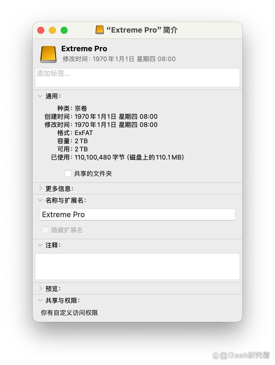The width and height of the screenshot is (275, 365).
Task: Click the 你有自定义访问权限 text
Action: tap(69, 313)
